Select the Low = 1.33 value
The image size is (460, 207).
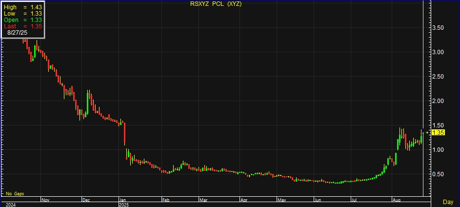point(23,14)
